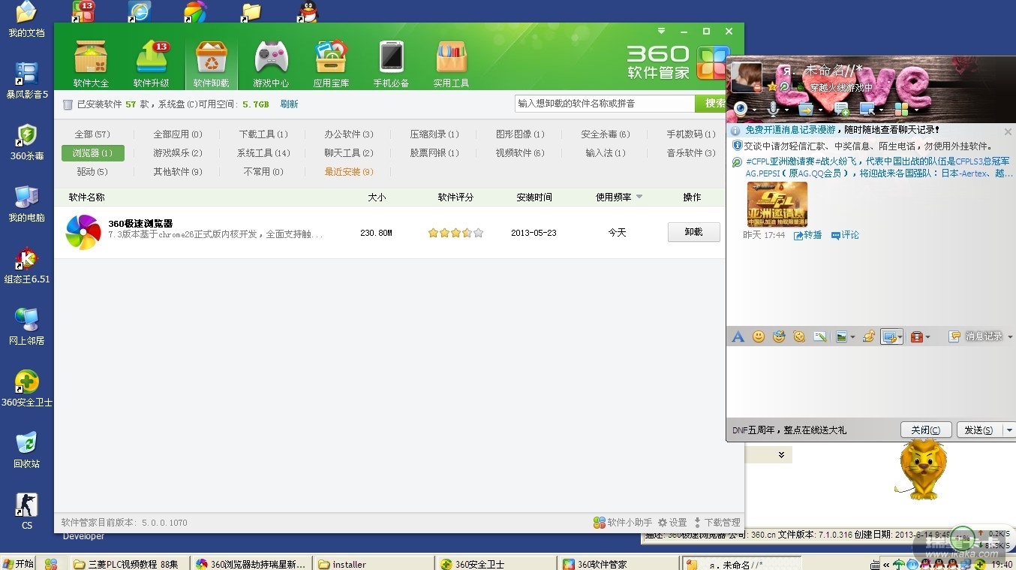
Task: Open the QQ apps grid icon
Action: 901,109
